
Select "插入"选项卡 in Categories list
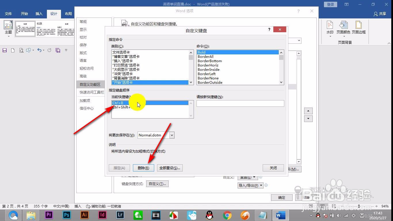click(x=150, y=61)
